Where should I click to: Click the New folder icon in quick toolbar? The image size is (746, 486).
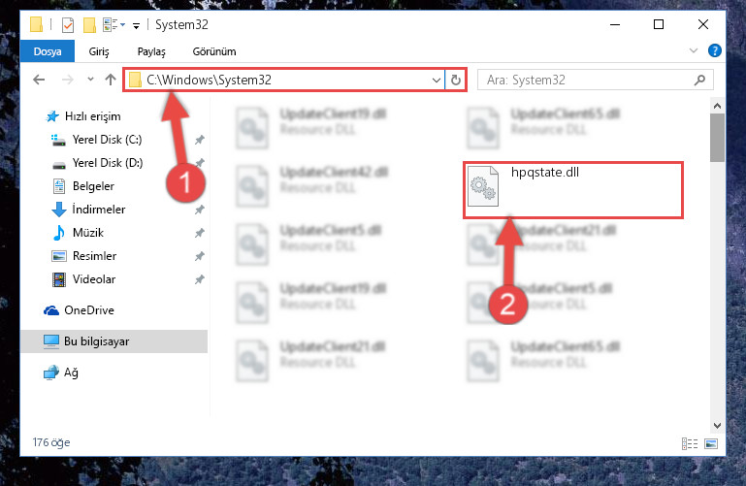click(89, 24)
